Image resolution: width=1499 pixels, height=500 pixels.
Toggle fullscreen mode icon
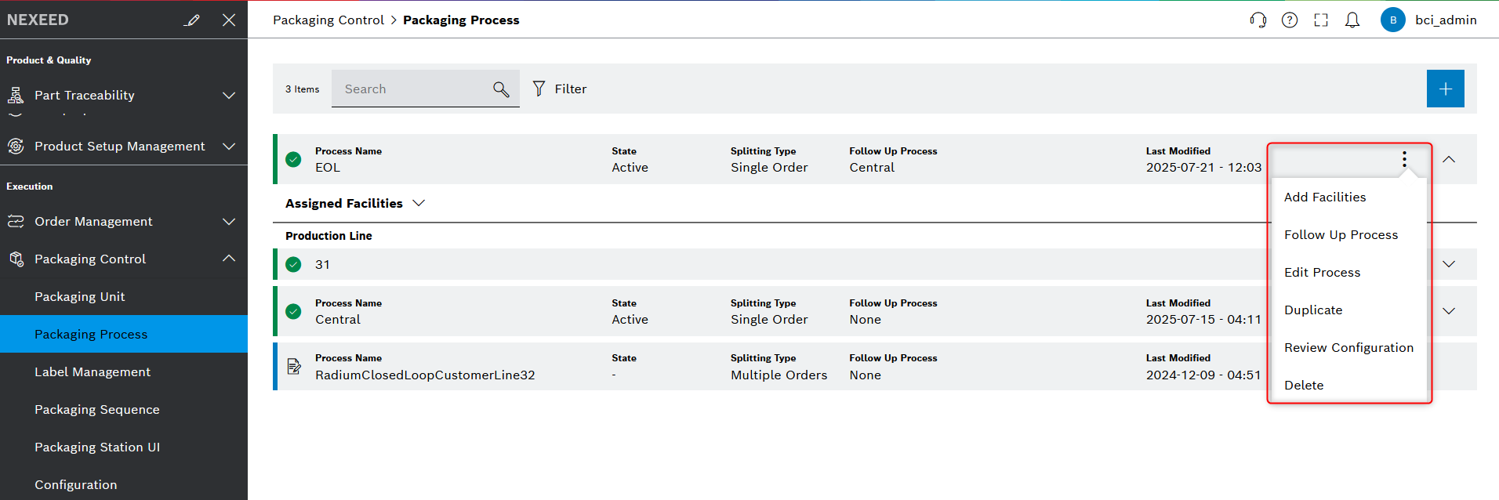(x=1321, y=20)
